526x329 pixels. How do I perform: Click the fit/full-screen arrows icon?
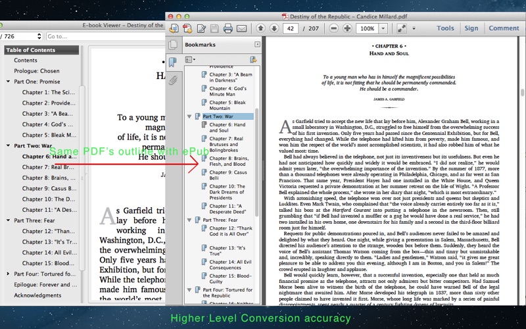point(402,28)
